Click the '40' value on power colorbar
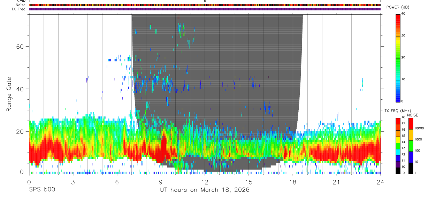This screenshot has height=197, width=428. (x=404, y=14)
